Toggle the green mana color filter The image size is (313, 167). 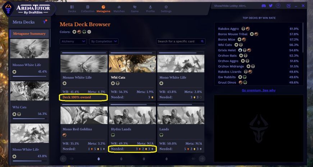pyautogui.click(x=84, y=32)
